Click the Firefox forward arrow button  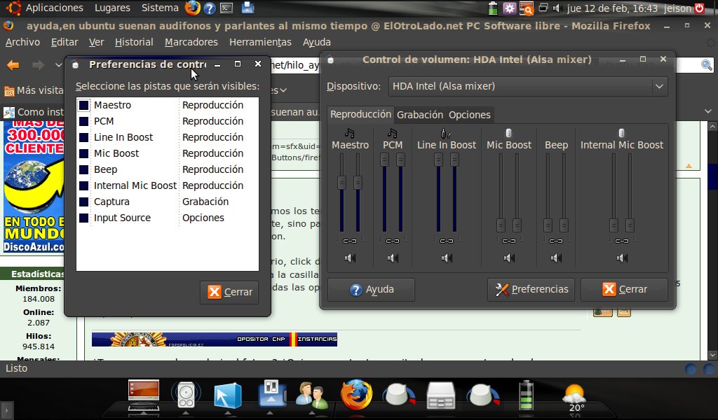[38, 65]
